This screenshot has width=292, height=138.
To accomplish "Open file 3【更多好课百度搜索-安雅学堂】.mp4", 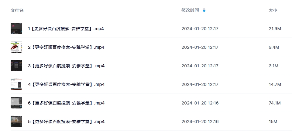I will click(x=66, y=66).
